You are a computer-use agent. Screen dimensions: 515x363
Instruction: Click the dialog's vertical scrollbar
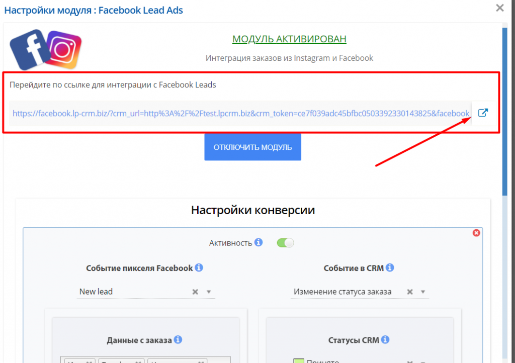pos(505,112)
